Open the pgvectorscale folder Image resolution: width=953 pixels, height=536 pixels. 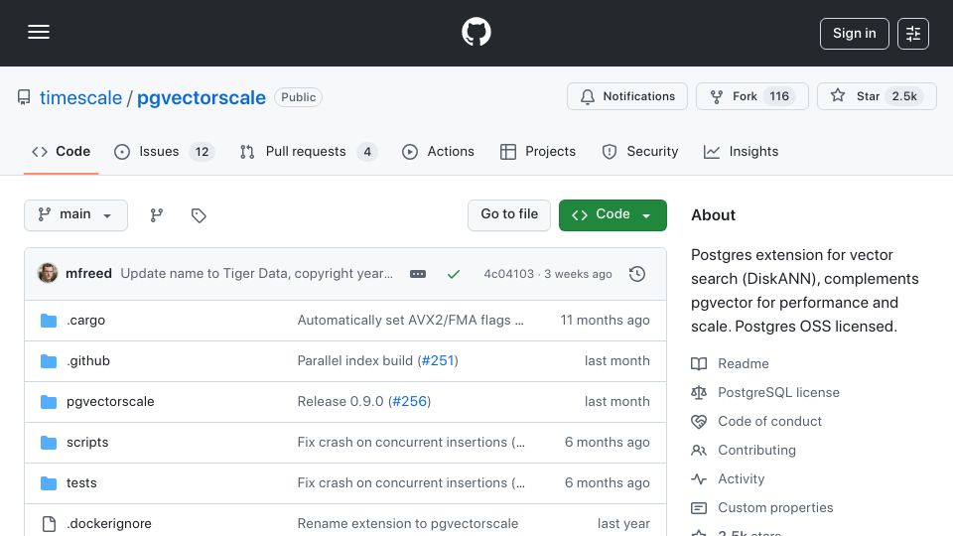(x=110, y=402)
